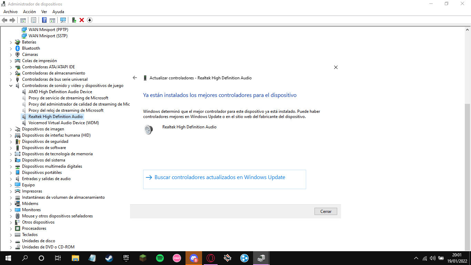The width and height of the screenshot is (471, 265).
Task: Expand Entradas y salidas de audio
Action: pyautogui.click(x=11, y=179)
